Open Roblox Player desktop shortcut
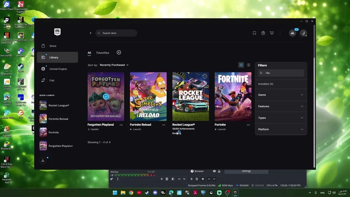Image resolution: width=350 pixels, height=197 pixels. click(7, 6)
